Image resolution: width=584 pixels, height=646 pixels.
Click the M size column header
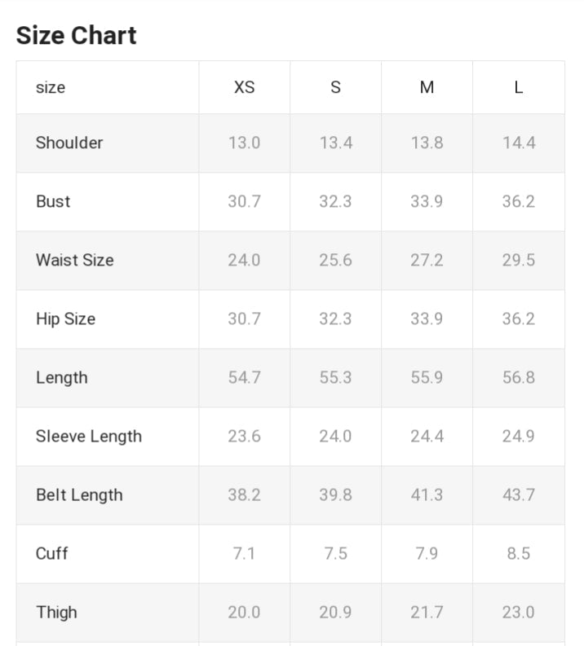(427, 87)
